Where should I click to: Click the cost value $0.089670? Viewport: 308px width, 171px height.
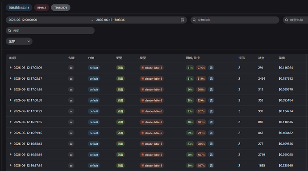tap(286, 90)
